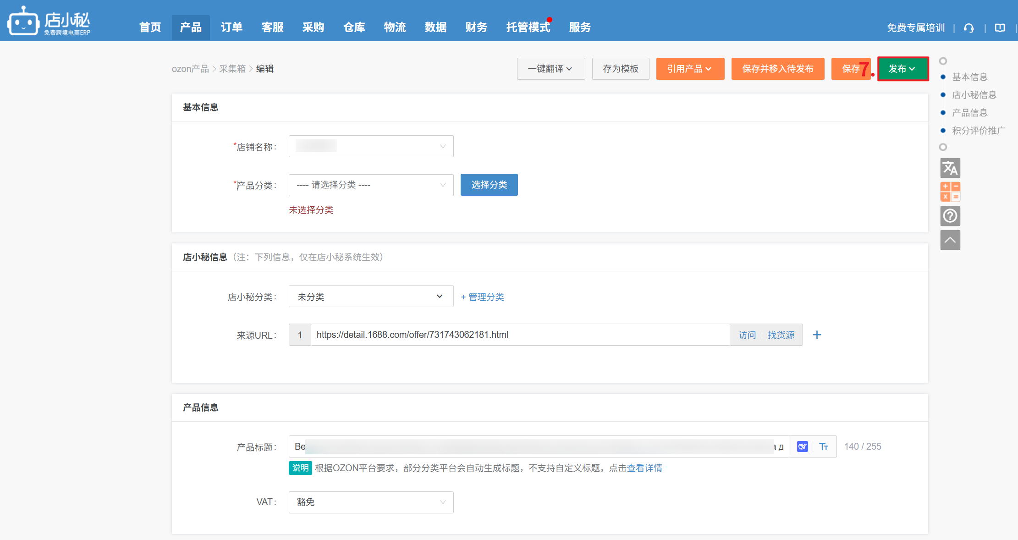The image size is (1018, 540).
Task: Click the help question mark icon
Action: tap(950, 216)
